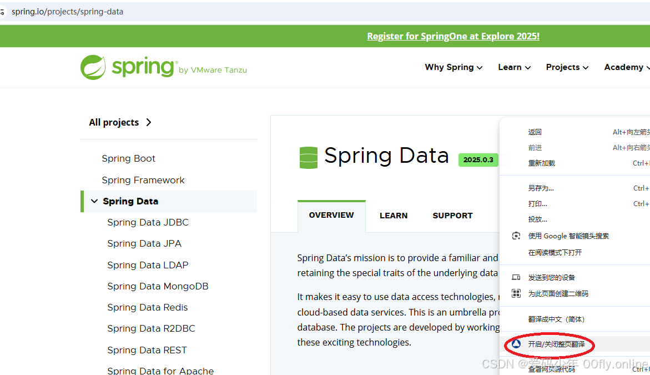Click the green Spring Data database icon

pos(309,158)
